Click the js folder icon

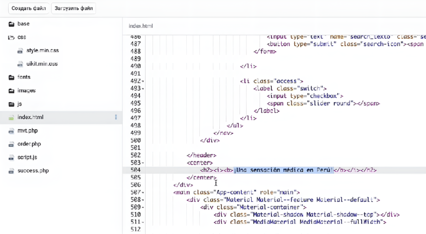coord(11,104)
